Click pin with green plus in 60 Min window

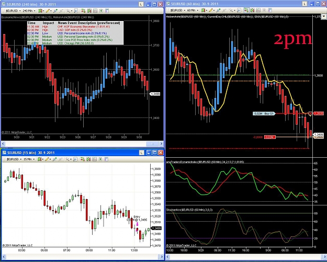[218, 10]
